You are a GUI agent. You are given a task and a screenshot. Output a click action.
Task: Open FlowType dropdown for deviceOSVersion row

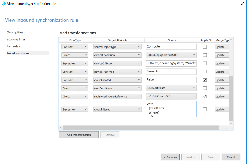75,55
